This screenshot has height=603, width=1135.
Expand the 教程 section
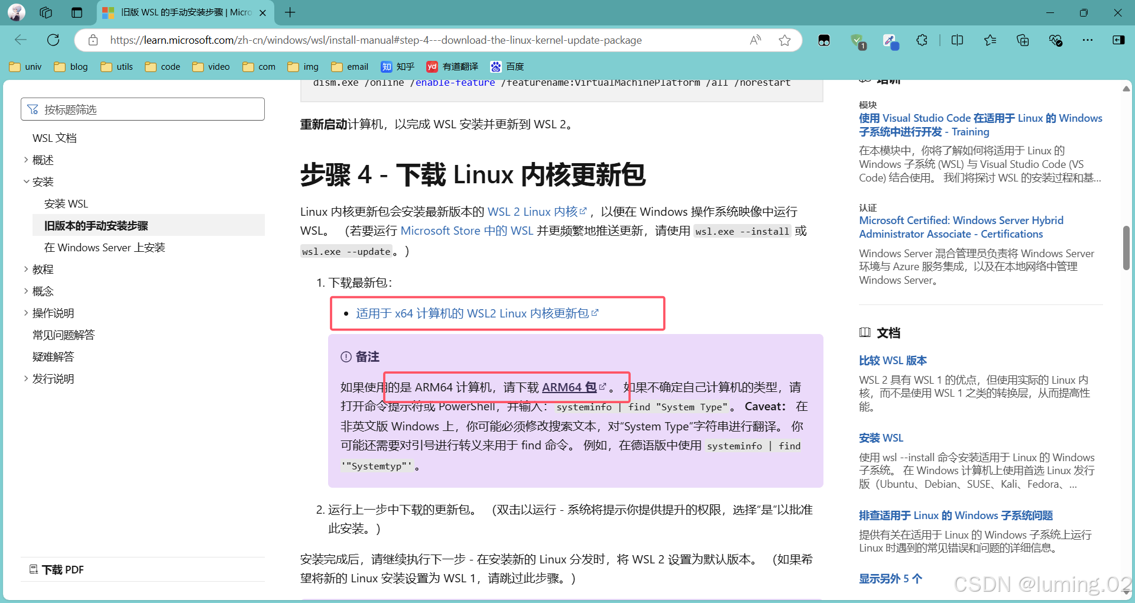coord(43,269)
